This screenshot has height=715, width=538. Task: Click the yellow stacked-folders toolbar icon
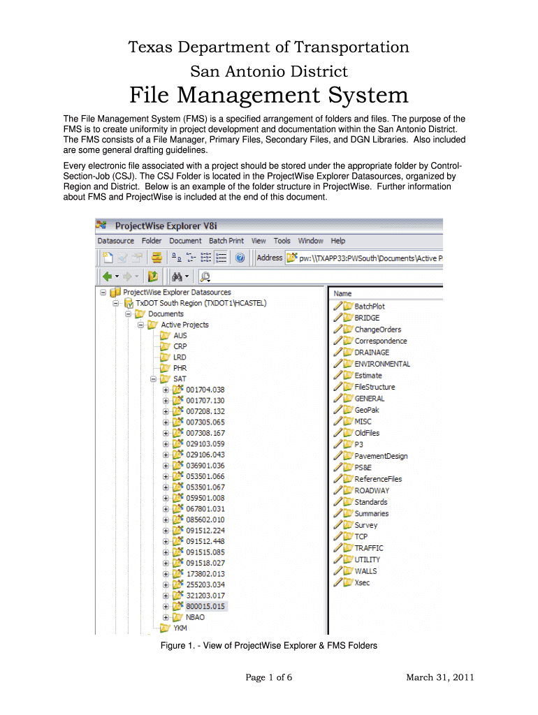(x=157, y=258)
